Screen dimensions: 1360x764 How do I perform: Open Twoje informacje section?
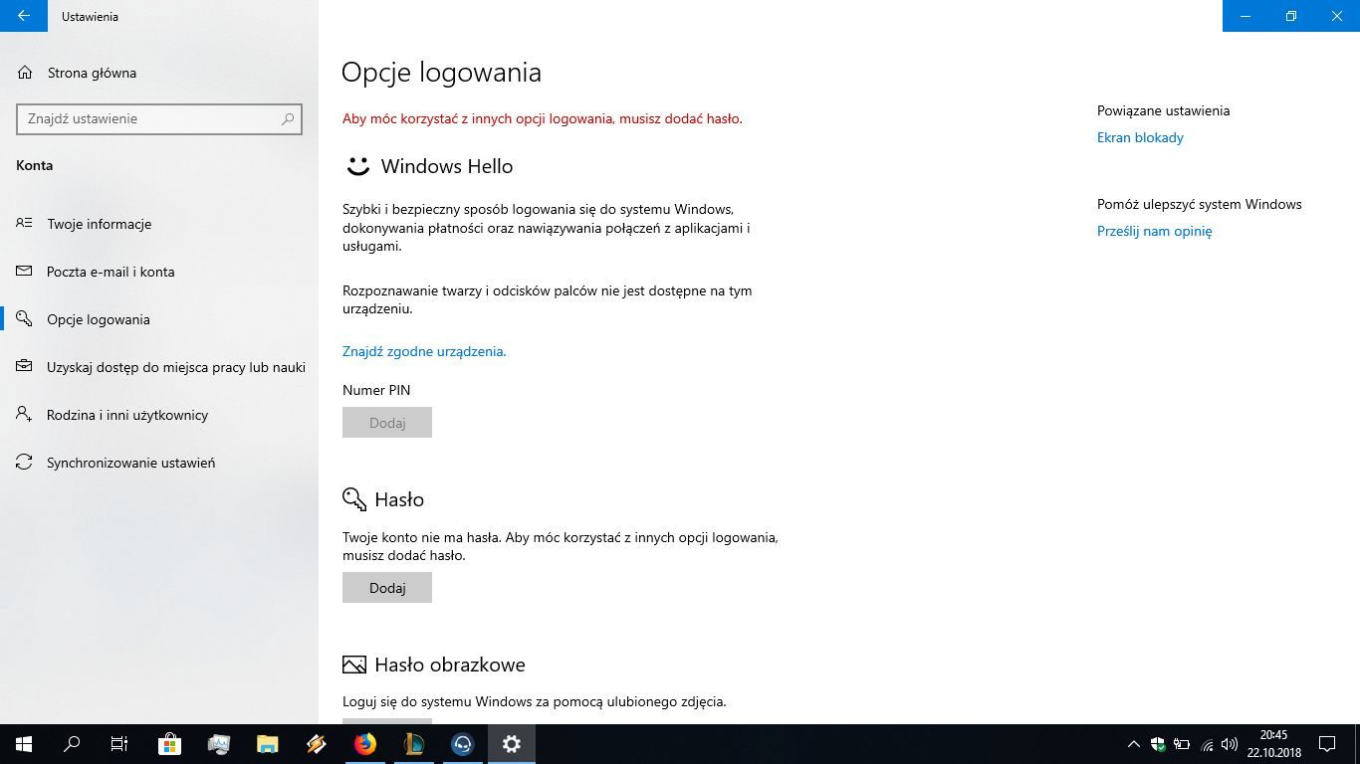(159, 224)
